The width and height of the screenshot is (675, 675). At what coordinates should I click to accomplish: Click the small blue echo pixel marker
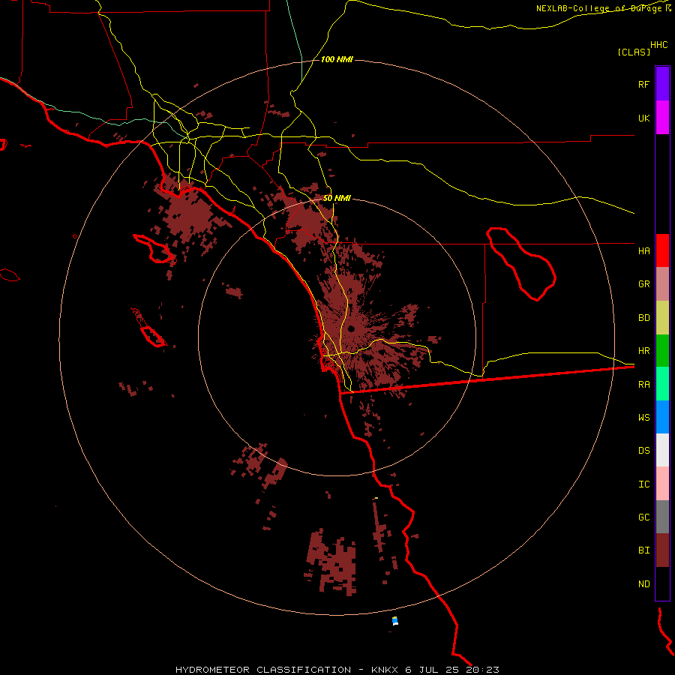coord(394,620)
